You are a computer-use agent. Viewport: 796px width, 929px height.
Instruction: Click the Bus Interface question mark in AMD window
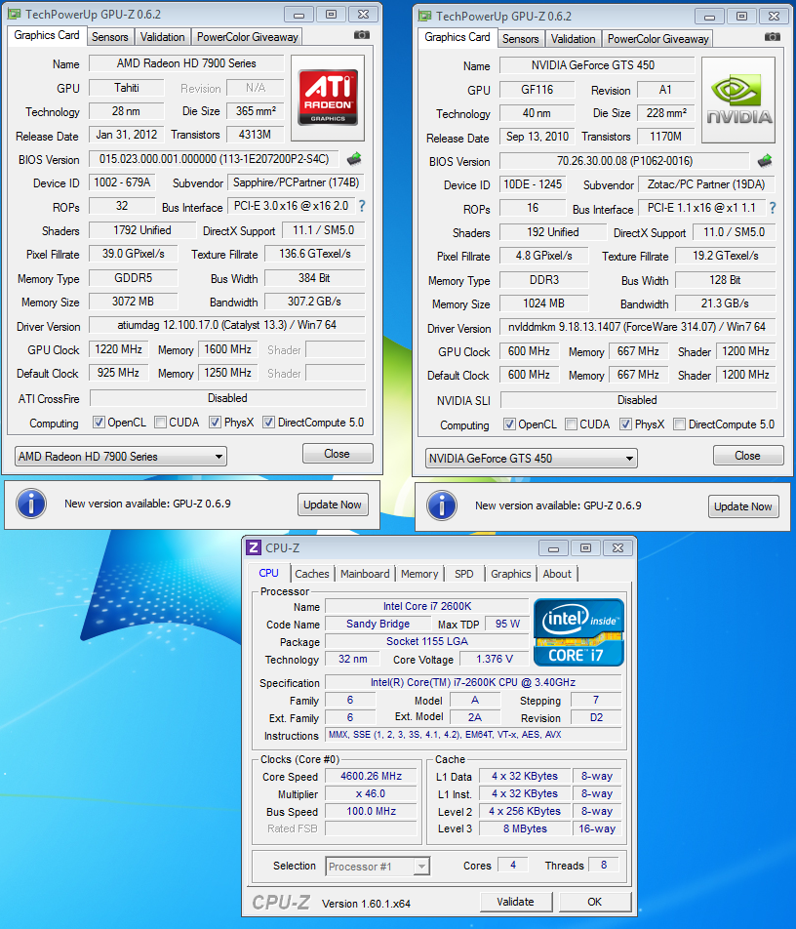point(362,206)
